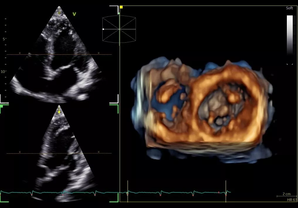Click the 3D volume orientation wireframe box
This screenshot has height=208, width=298.
[119, 29]
